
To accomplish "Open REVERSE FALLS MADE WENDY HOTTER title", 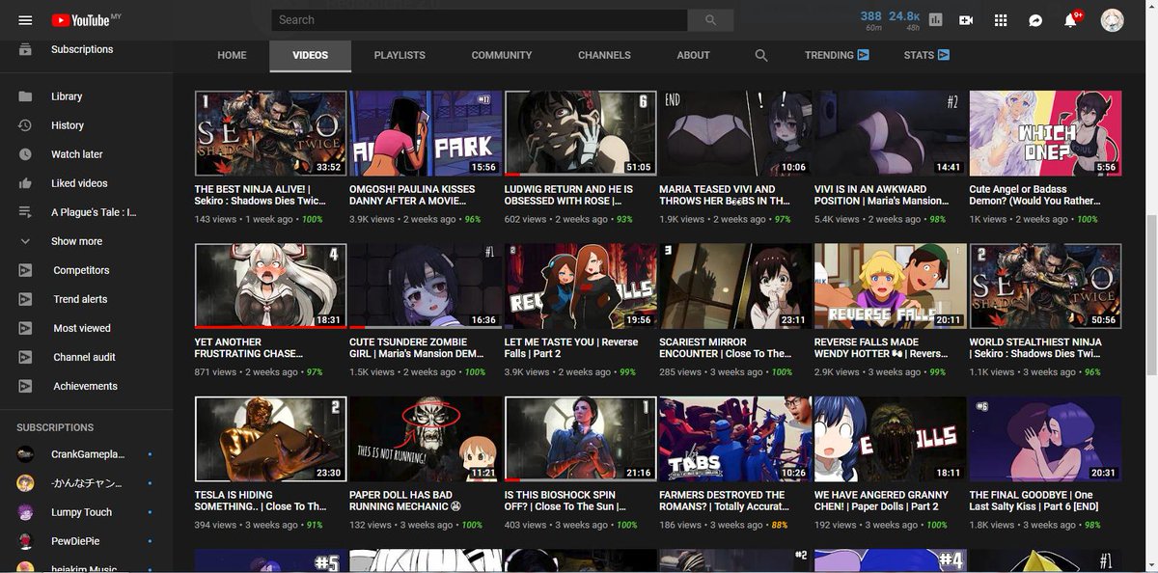I will click(880, 347).
